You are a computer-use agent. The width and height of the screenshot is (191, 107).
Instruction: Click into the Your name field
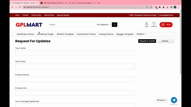pos(75,53)
